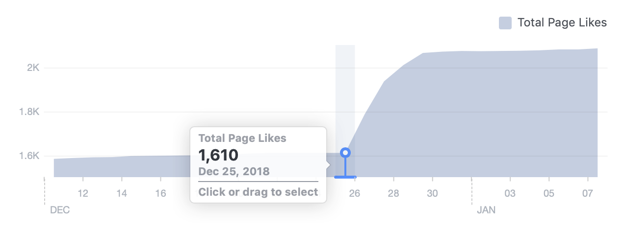Click the 2K y-axis label

[x=33, y=68]
